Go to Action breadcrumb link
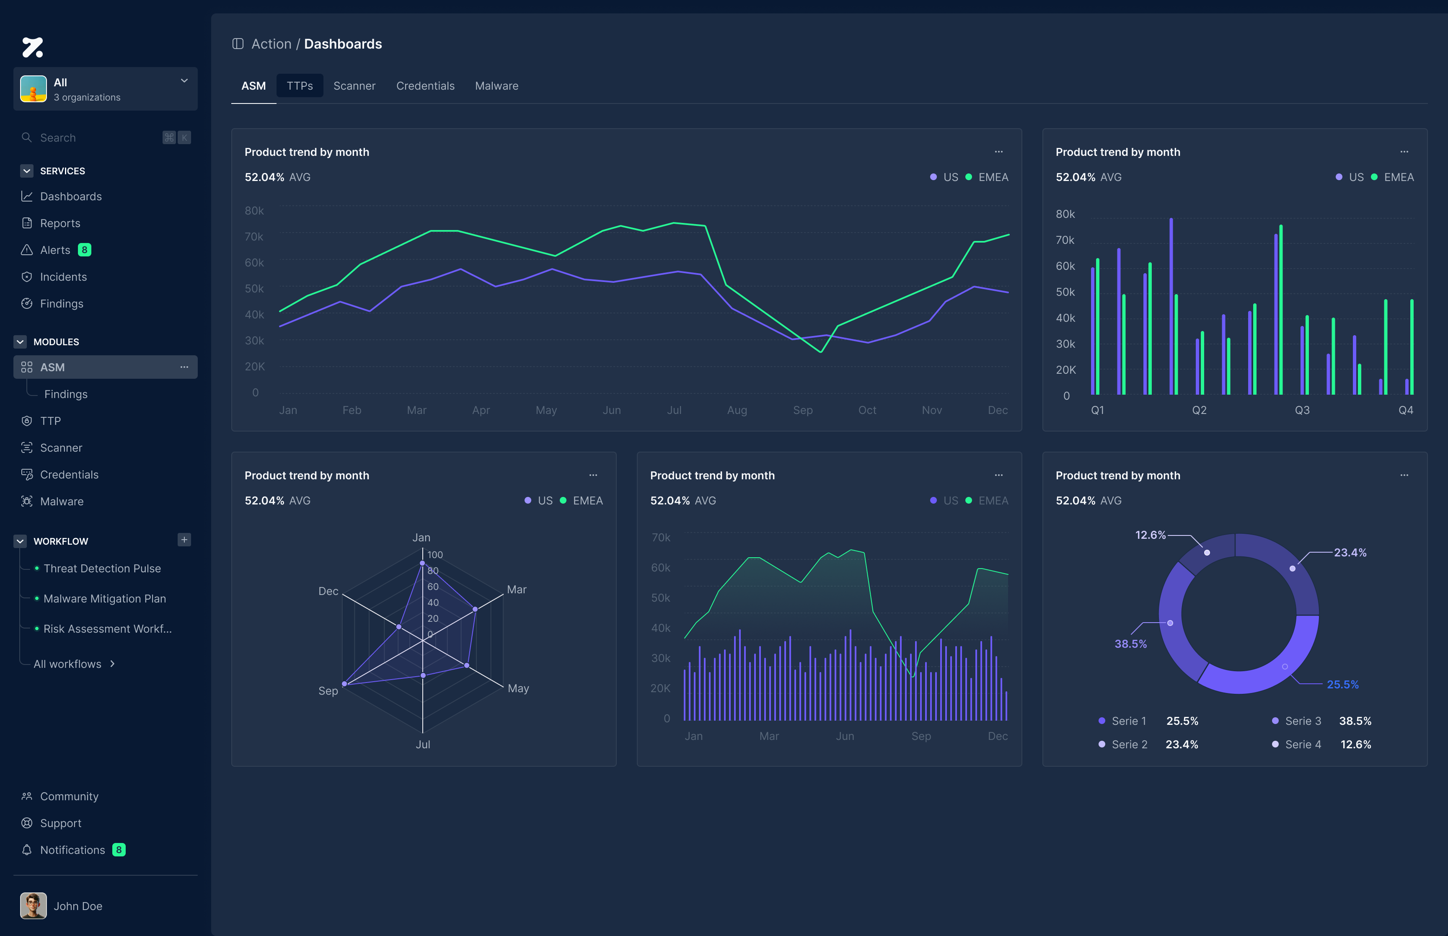Screen dimensions: 1448x936 point(271,44)
